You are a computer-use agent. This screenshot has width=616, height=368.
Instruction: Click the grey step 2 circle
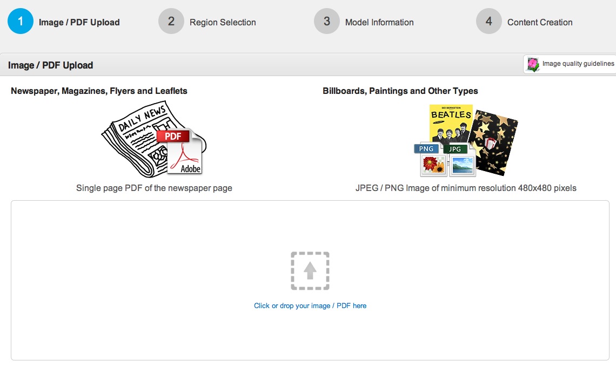point(171,21)
